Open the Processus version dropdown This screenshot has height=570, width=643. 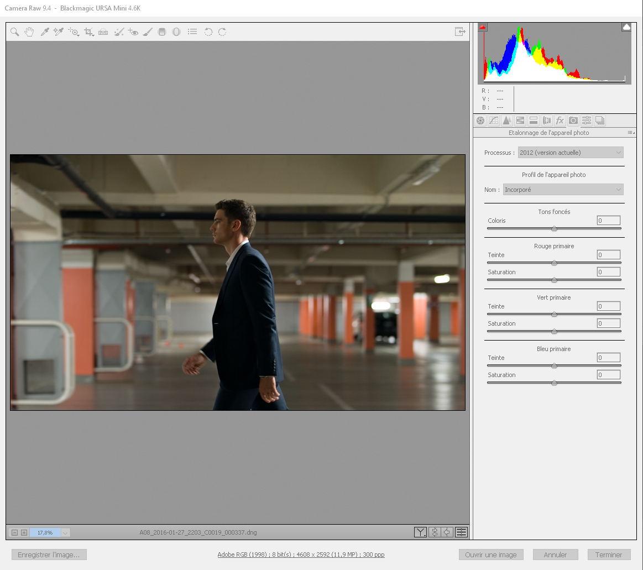(571, 153)
